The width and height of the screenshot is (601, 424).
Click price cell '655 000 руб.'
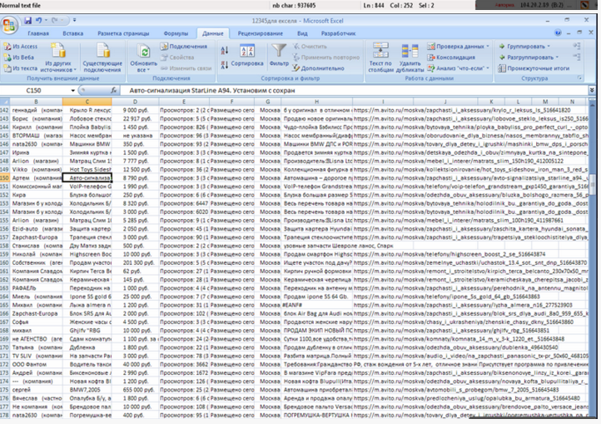pyautogui.click(x=136, y=390)
